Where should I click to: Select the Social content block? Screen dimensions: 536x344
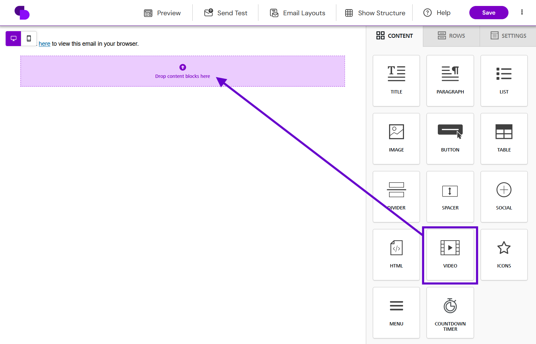click(504, 197)
